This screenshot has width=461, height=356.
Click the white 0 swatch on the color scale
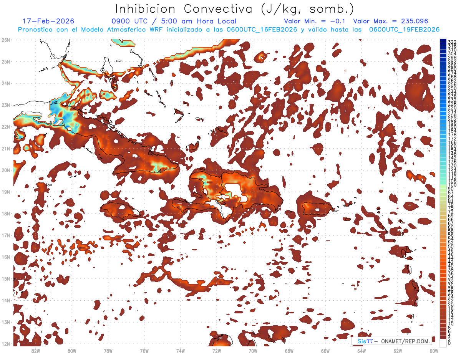(443, 343)
